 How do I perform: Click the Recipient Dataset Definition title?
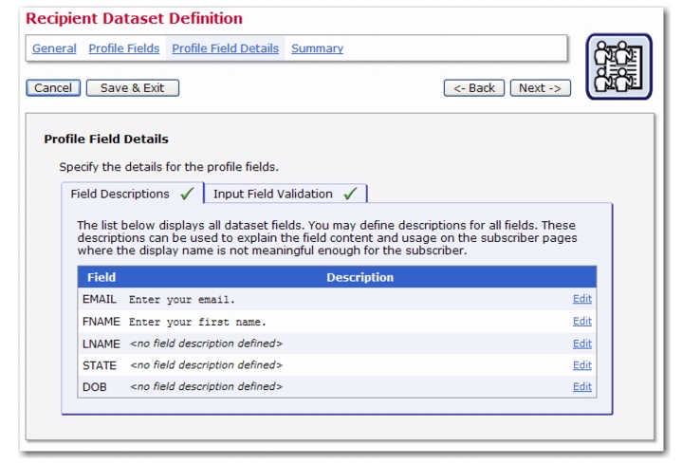click(x=134, y=18)
